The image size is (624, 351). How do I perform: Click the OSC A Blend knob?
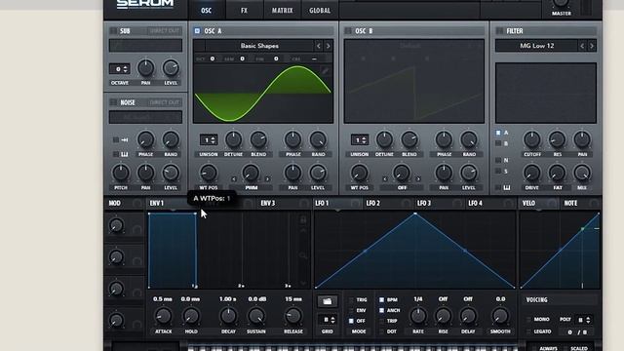(x=258, y=139)
